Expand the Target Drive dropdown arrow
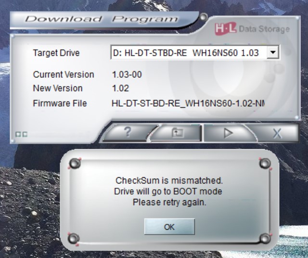The width and height of the screenshot is (308, 258). 273,52
